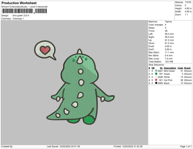Click the Green 767 color swatch
The image size is (193, 149).
pyautogui.click(x=156, y=74)
